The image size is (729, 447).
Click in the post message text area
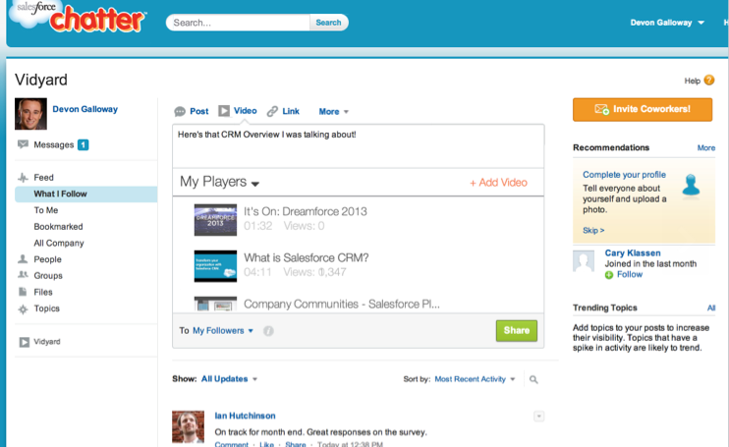358,146
